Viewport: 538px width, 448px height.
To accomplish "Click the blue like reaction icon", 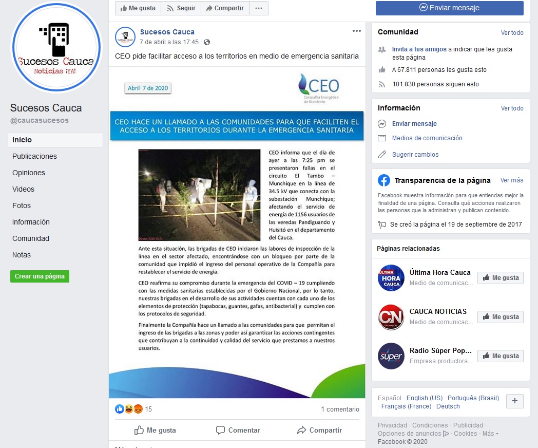I will (x=120, y=409).
